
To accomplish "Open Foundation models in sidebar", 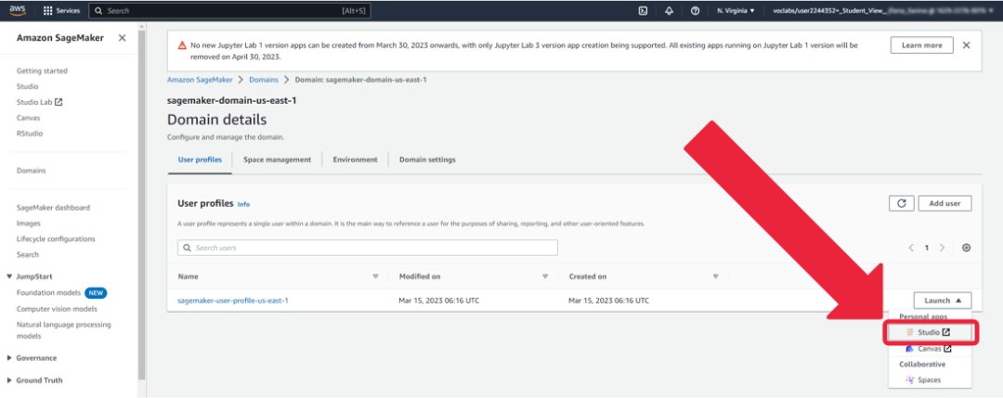I will click(48, 293).
